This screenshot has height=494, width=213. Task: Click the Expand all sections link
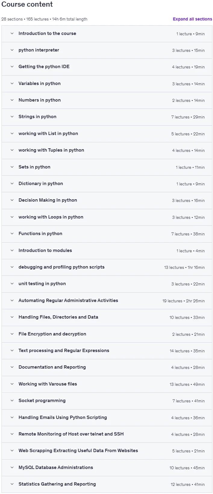[x=192, y=19]
